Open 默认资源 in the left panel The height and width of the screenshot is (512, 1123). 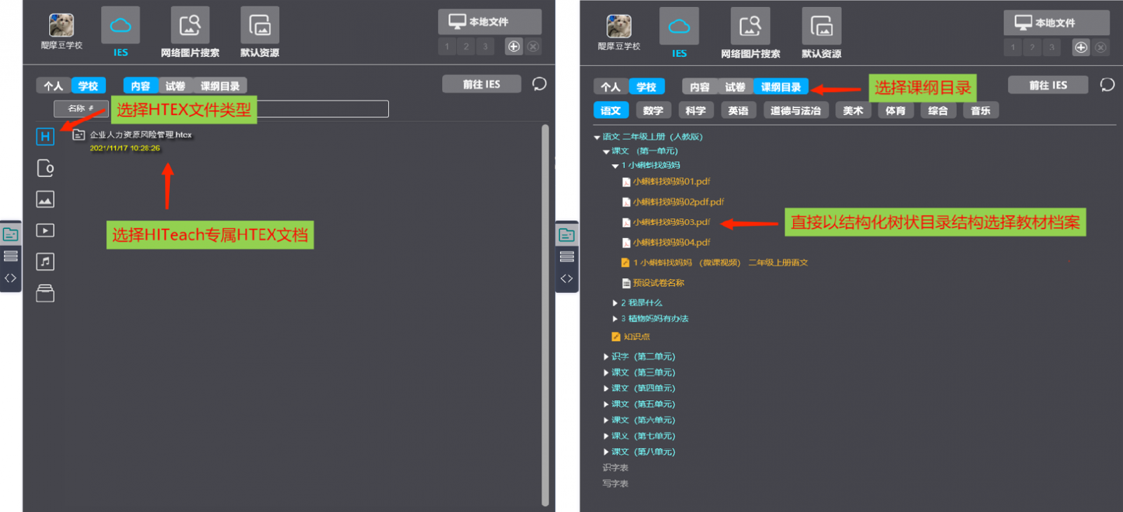260,33
